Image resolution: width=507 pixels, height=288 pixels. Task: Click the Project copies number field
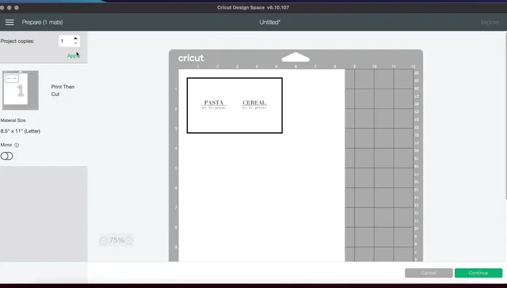66,41
